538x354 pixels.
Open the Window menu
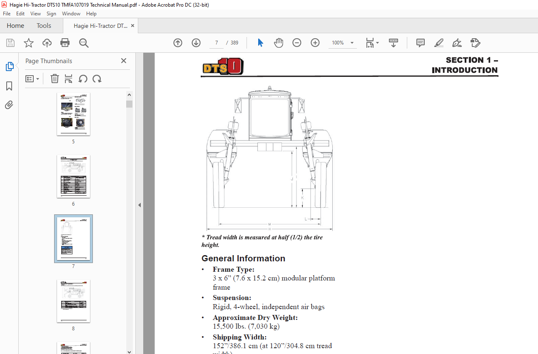coord(71,14)
